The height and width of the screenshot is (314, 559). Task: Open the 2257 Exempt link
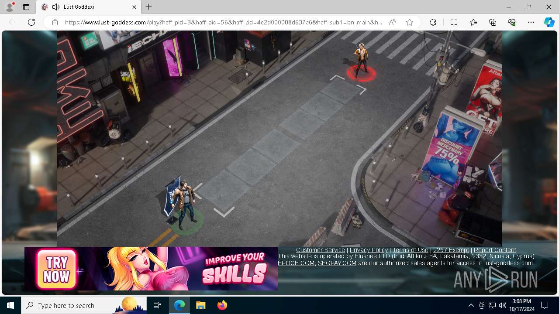click(451, 250)
